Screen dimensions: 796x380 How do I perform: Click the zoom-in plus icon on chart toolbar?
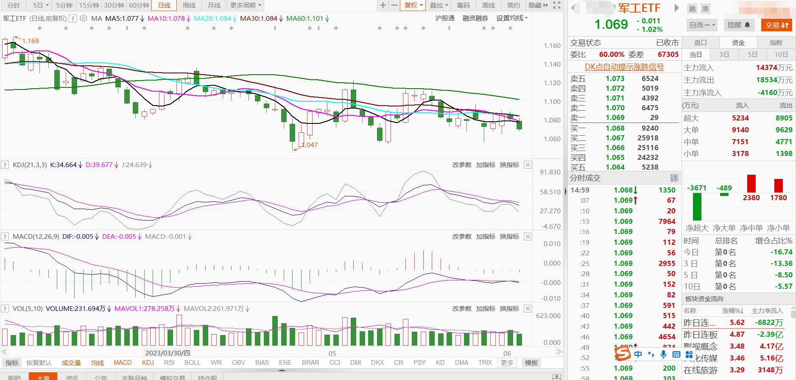(383, 5)
